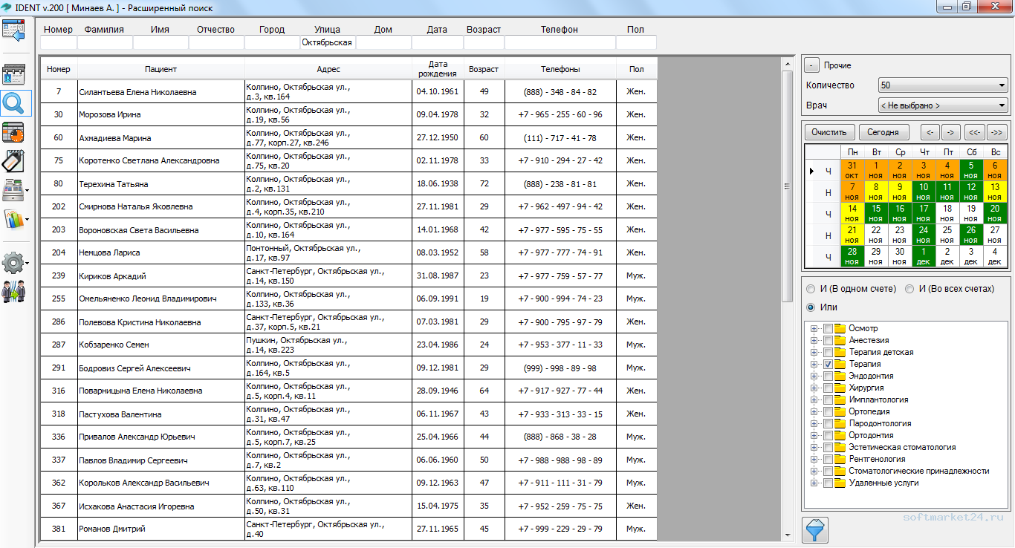Go to previous period with <- button
The height and width of the screenshot is (548, 1015).
click(930, 132)
